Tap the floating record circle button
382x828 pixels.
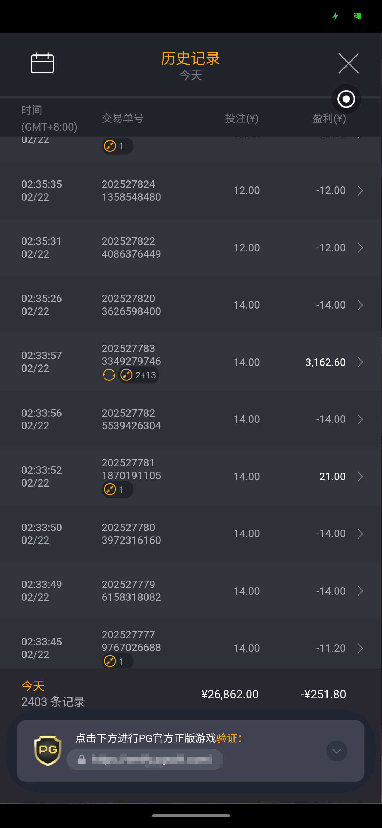click(346, 99)
